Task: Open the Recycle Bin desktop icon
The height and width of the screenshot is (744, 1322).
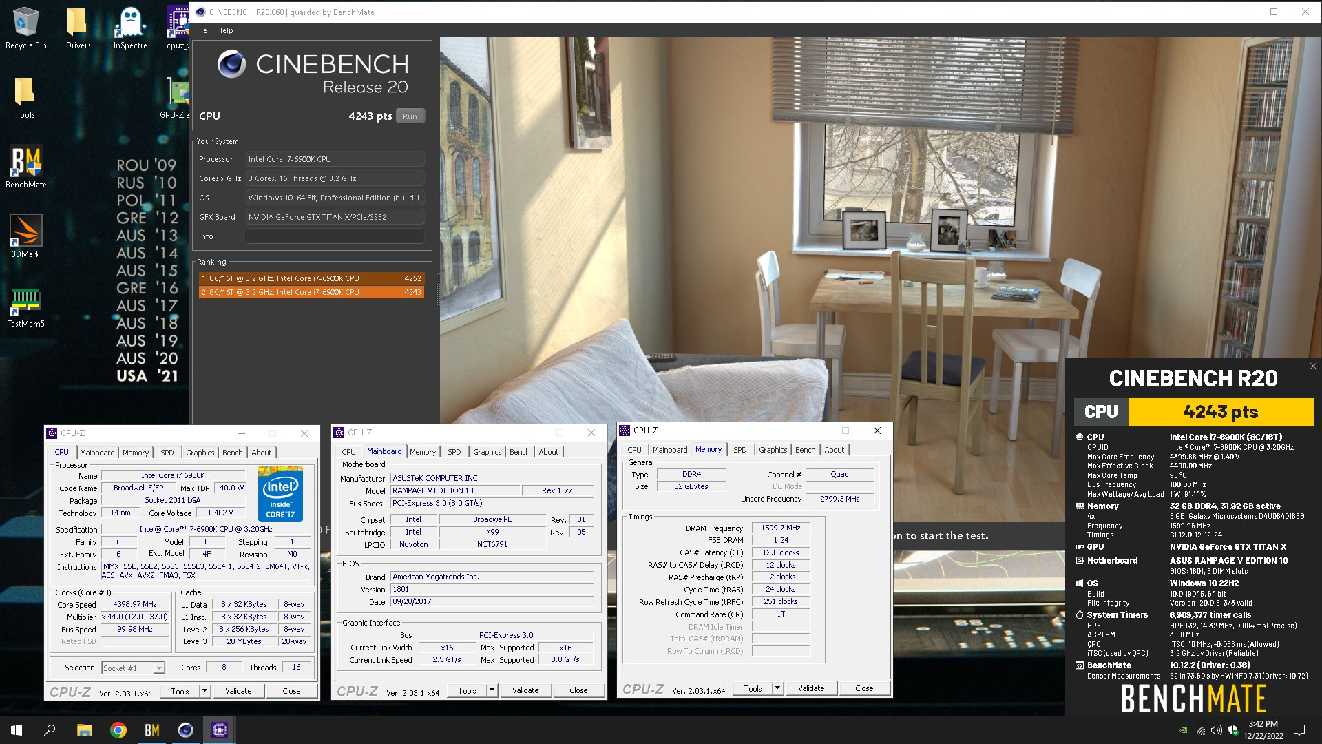Action: [x=25, y=29]
